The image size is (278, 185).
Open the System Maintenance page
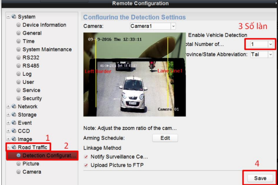pyautogui.click(x=47, y=49)
